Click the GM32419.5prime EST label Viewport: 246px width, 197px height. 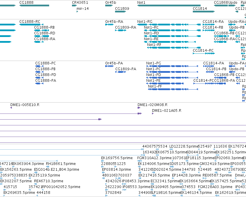coord(214,163)
